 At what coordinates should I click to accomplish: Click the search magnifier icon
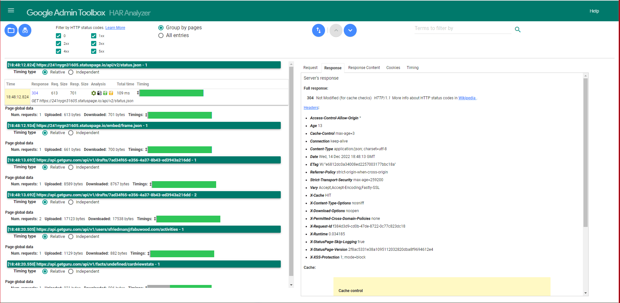pyautogui.click(x=518, y=29)
